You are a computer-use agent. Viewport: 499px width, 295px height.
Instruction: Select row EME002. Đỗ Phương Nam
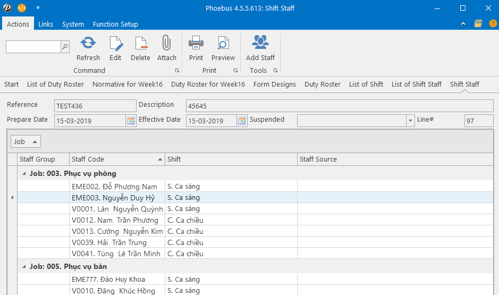click(255, 186)
